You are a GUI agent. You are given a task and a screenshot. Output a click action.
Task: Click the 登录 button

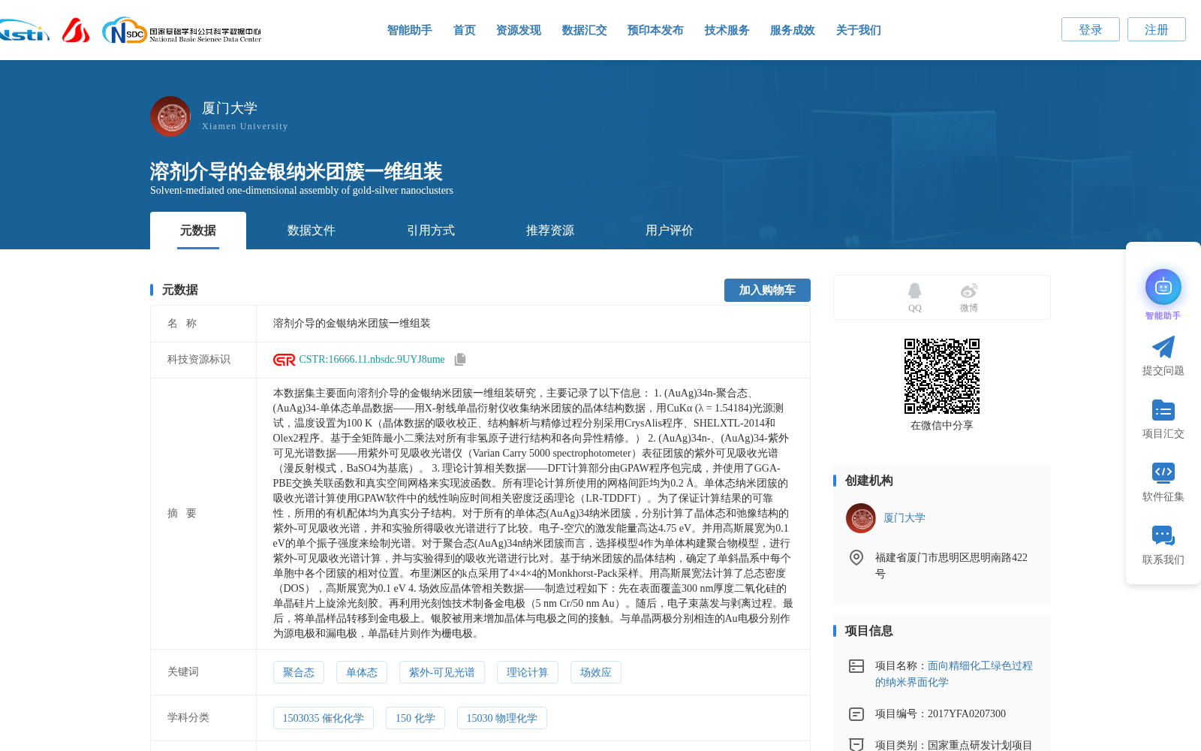(1091, 29)
